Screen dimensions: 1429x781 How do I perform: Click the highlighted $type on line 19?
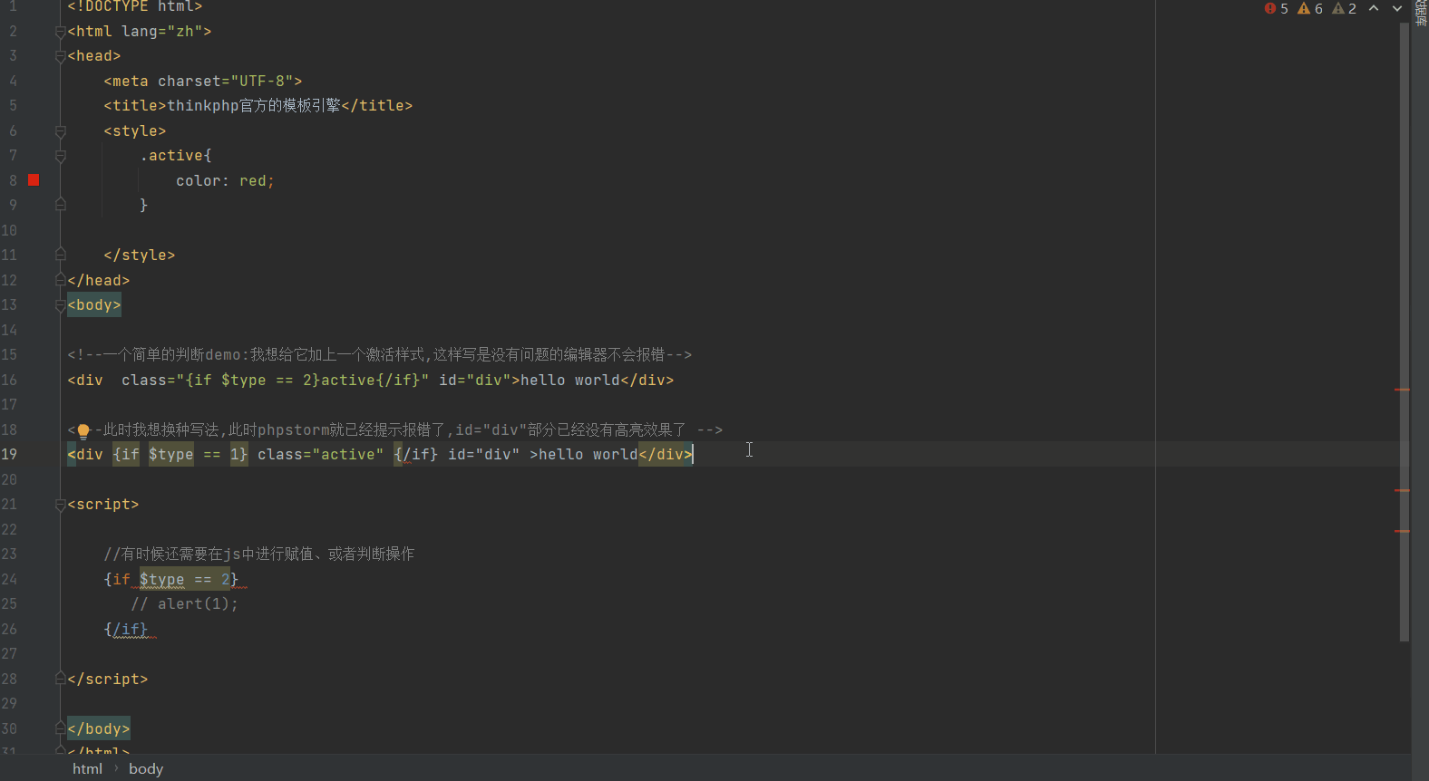click(x=171, y=455)
